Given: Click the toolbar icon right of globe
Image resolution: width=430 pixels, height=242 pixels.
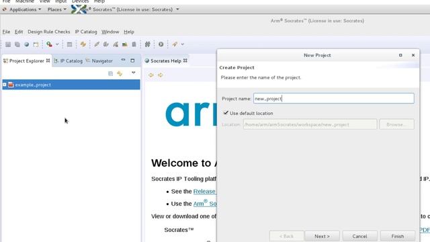Looking at the screenshot, I should pos(36,44).
